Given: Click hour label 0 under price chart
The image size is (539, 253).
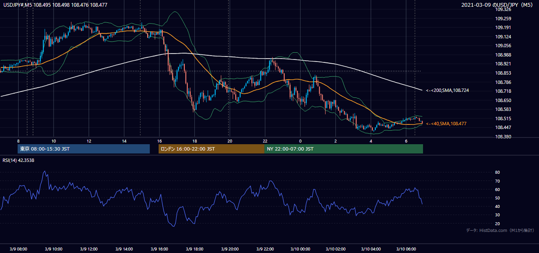Looking at the screenshot, I should click(x=300, y=141).
